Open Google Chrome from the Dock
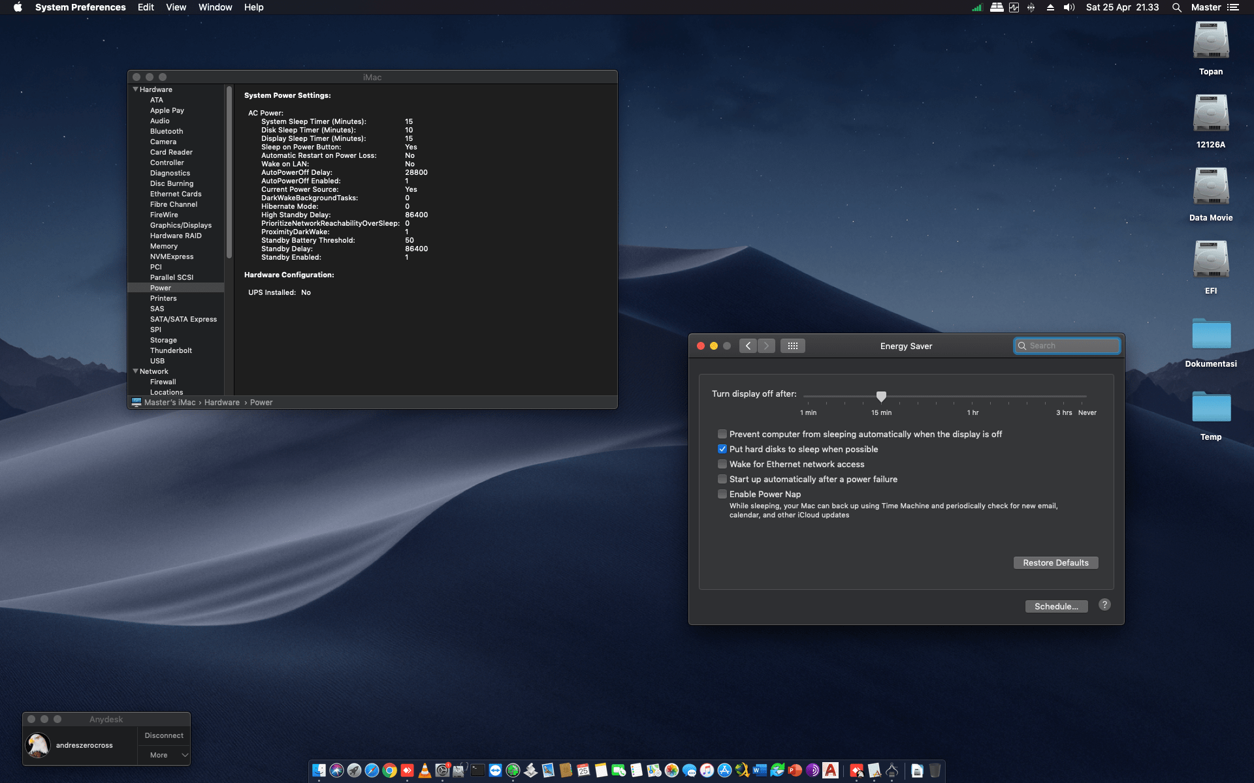The height and width of the screenshot is (783, 1254). pyautogui.click(x=389, y=771)
